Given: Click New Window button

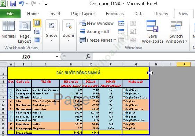Looking at the screenshot, I should pyautogui.click(x=97, y=23).
